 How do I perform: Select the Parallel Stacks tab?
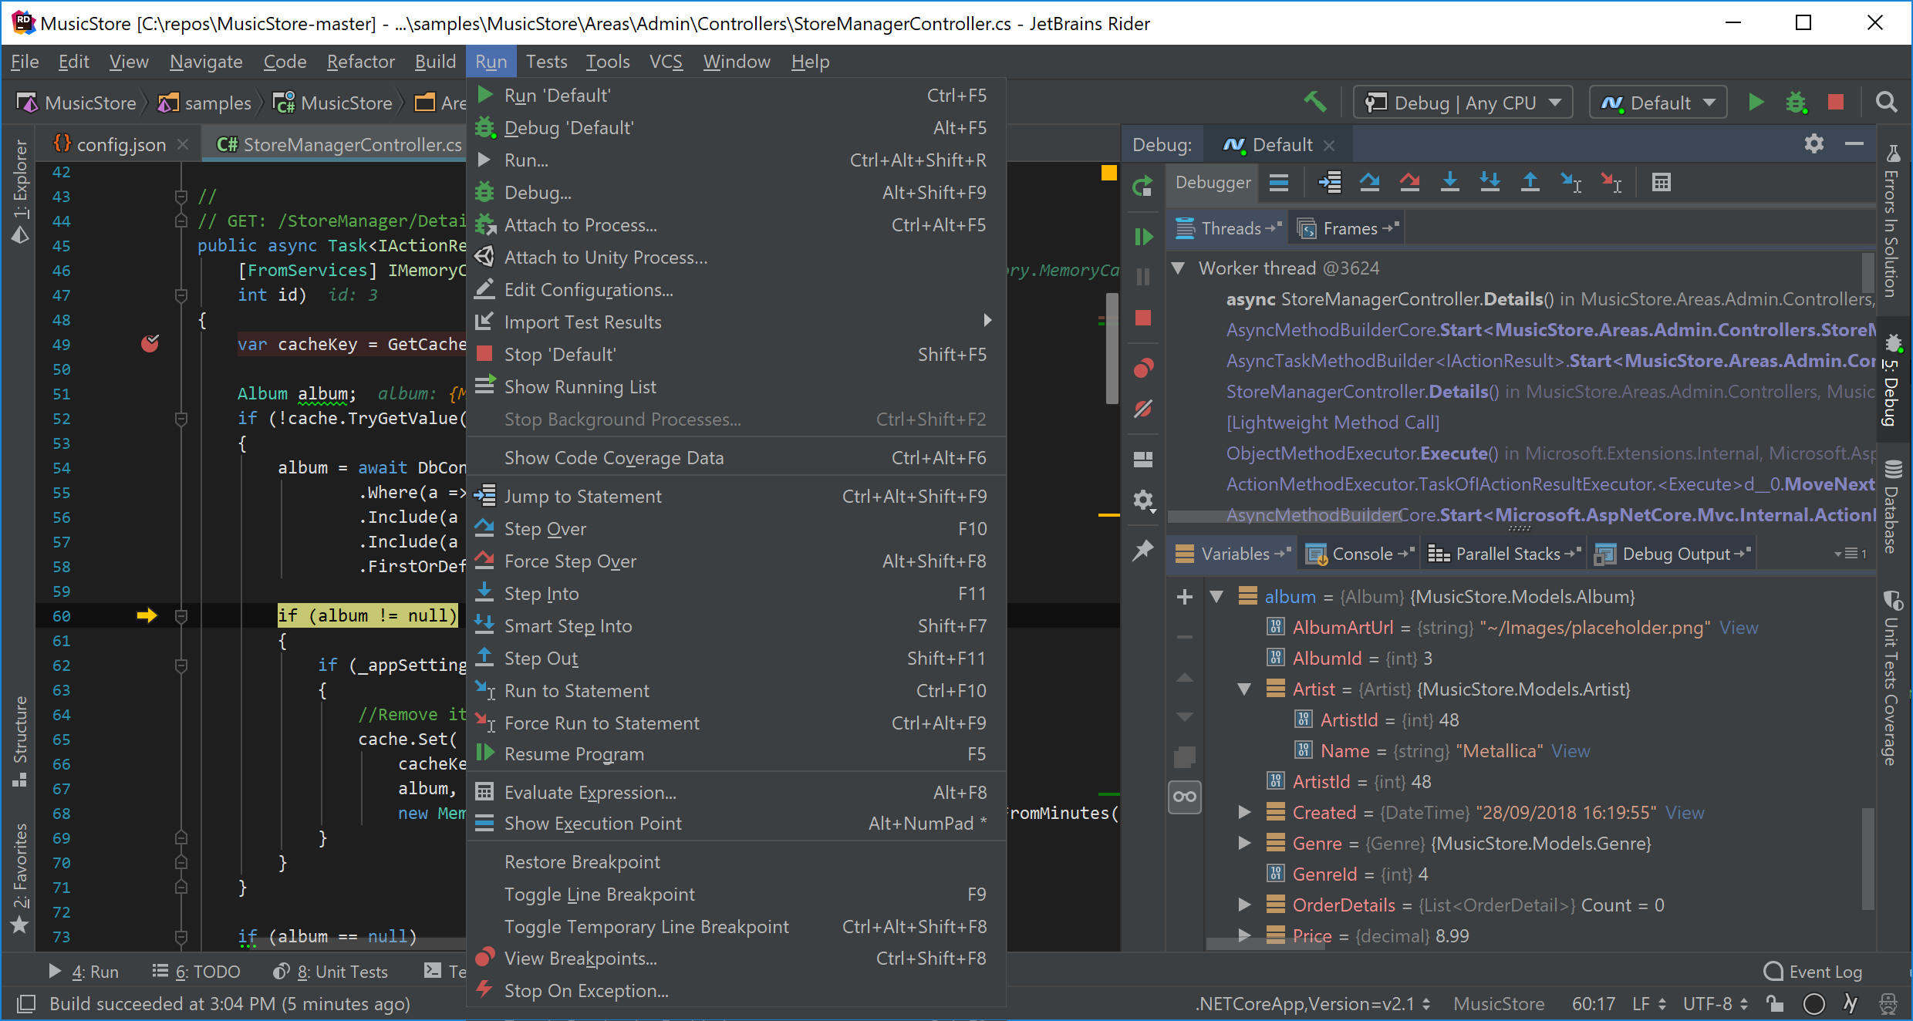coord(1510,554)
